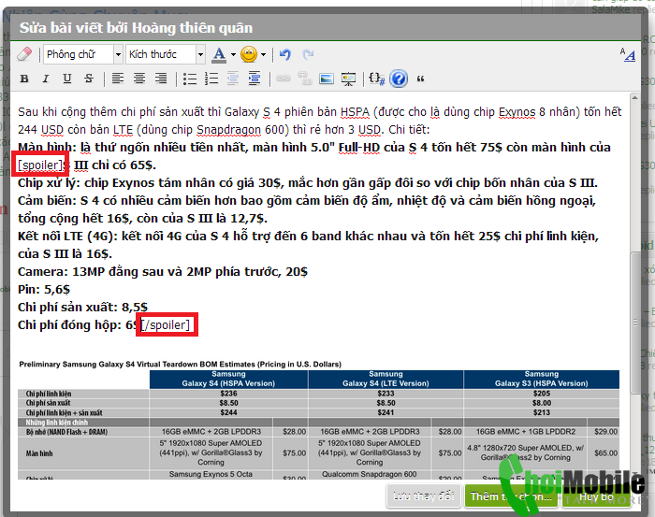Click the green Thêm tùy chọn button

[511, 496]
